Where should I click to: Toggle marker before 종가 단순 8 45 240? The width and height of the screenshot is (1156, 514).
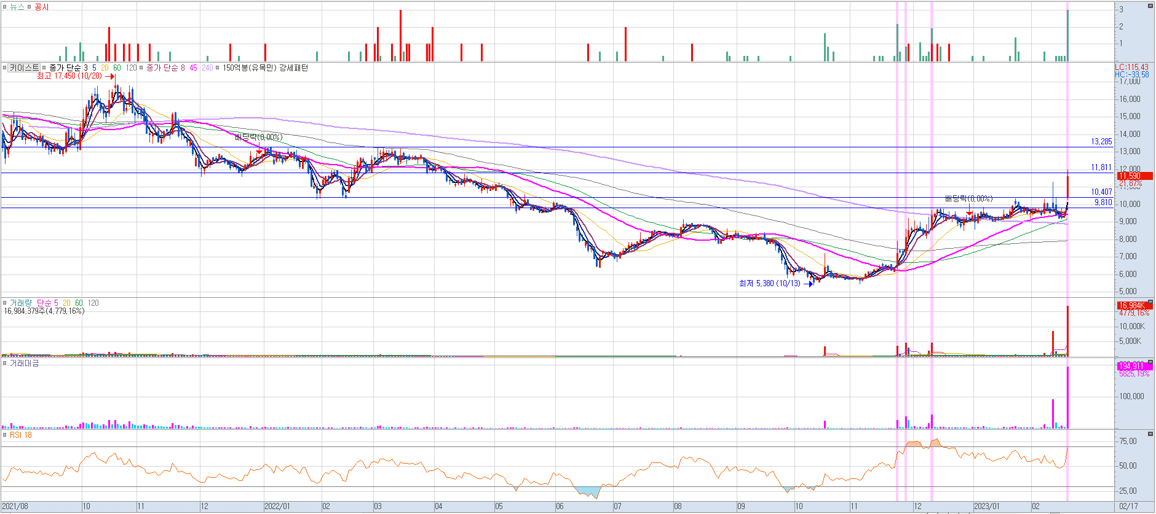click(x=141, y=68)
